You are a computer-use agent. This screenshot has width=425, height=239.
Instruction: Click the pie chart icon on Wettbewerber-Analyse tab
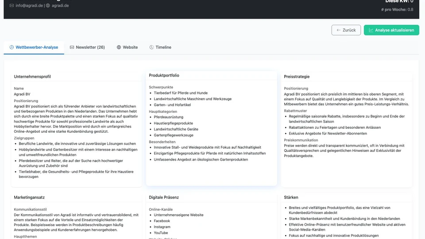pos(12,47)
